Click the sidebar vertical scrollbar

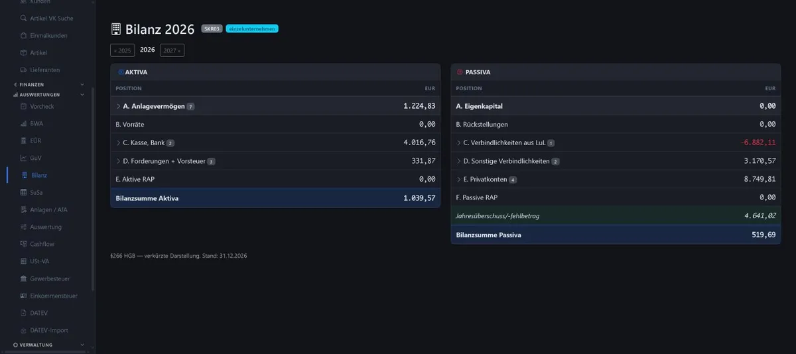[93, 189]
